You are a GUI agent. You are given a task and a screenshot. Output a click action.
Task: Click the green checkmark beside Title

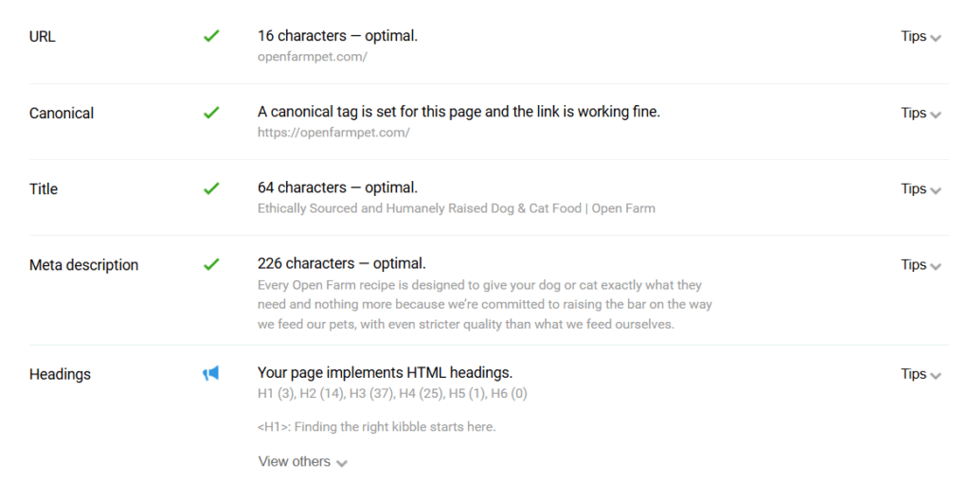(x=211, y=188)
